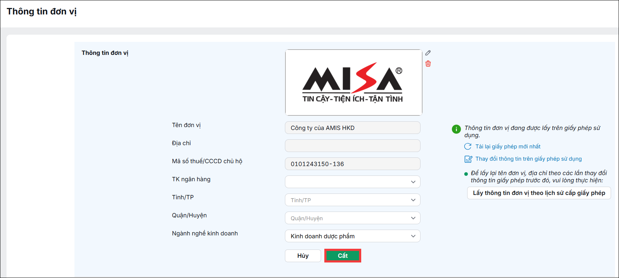The height and width of the screenshot is (278, 619).
Task: Expand the Ngành nghề kinh doanh dropdown
Action: [x=353, y=236]
